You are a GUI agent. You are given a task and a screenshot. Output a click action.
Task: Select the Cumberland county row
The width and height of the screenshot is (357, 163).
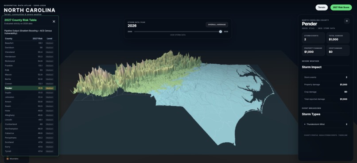pyautogui.click(x=30, y=124)
